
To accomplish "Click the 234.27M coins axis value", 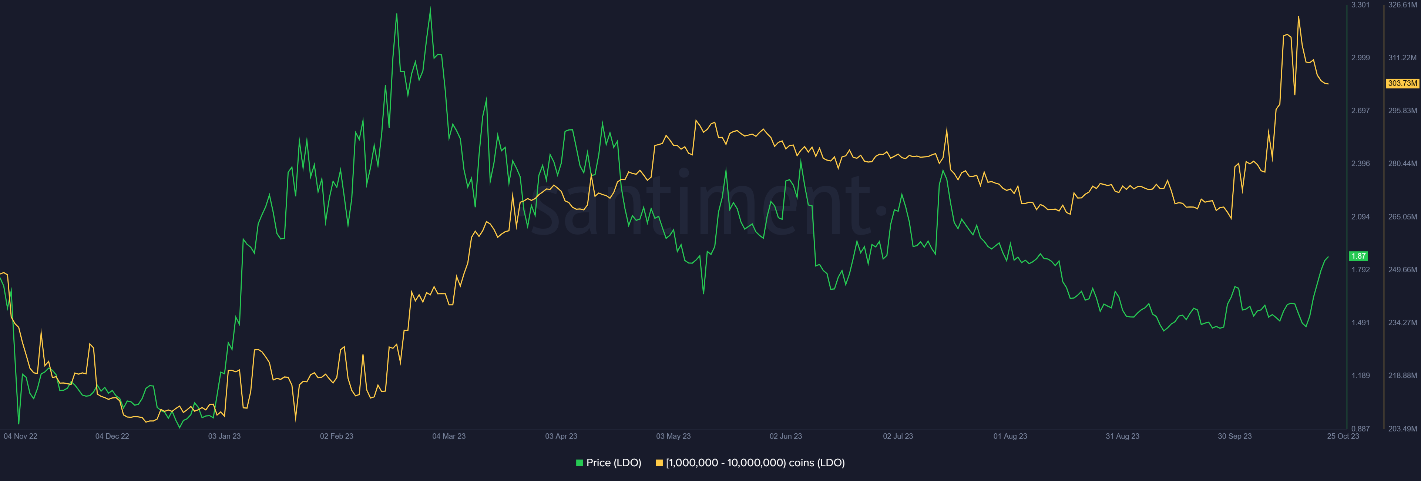I will pos(1402,323).
